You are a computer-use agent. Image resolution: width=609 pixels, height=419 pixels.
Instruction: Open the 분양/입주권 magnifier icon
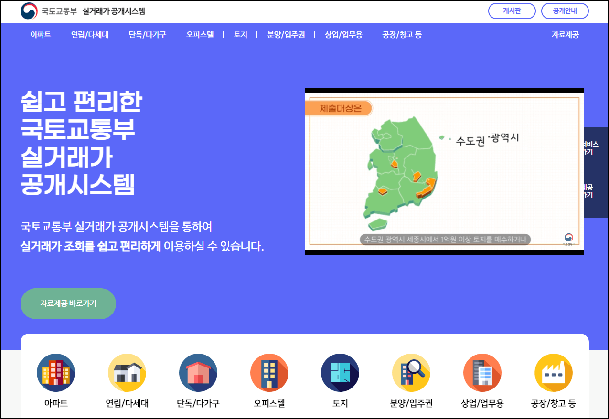tap(411, 373)
